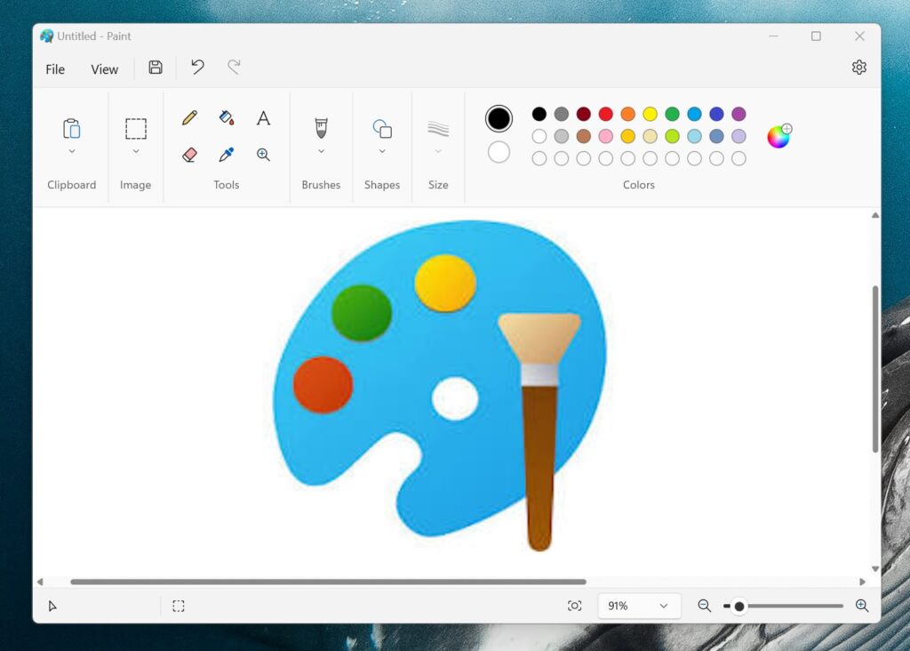Open Paint settings
This screenshot has width=910, height=651.
[858, 67]
